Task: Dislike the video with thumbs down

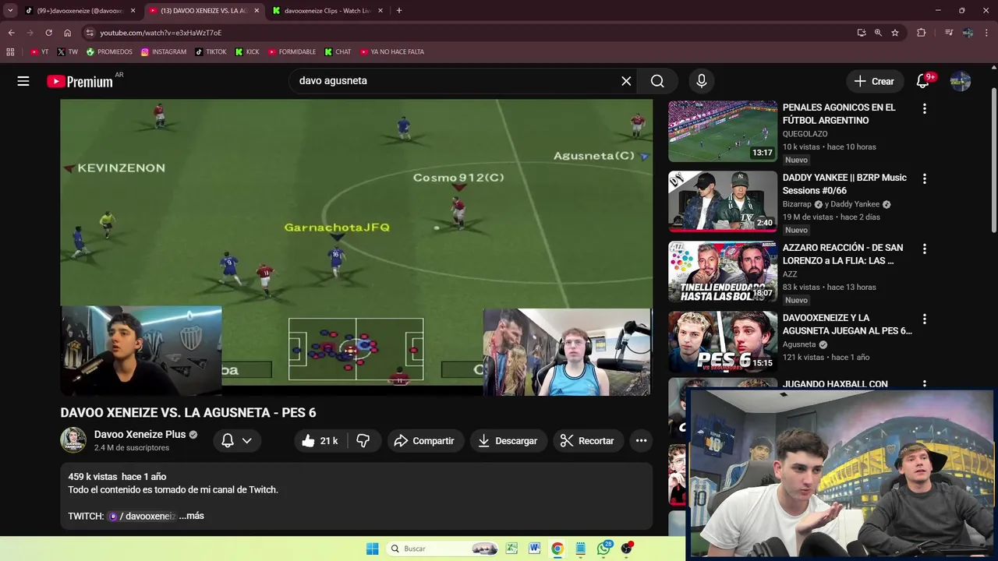Action: pos(363,441)
